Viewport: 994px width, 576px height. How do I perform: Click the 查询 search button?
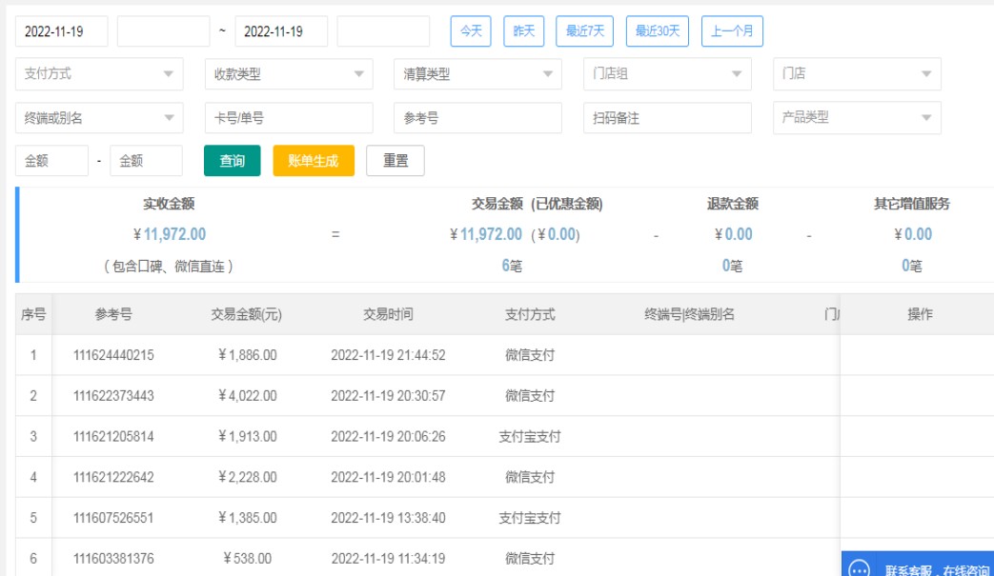click(x=232, y=161)
